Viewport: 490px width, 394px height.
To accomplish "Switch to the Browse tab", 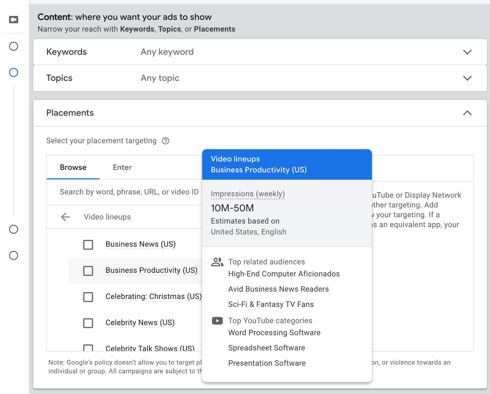I will click(73, 167).
